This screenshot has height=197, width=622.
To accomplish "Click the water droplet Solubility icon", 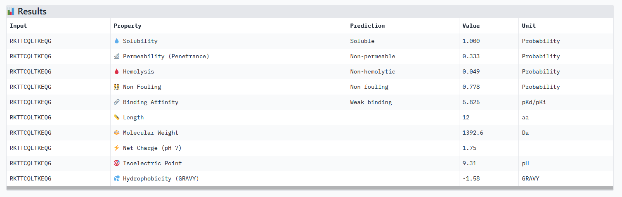I will tap(117, 41).
